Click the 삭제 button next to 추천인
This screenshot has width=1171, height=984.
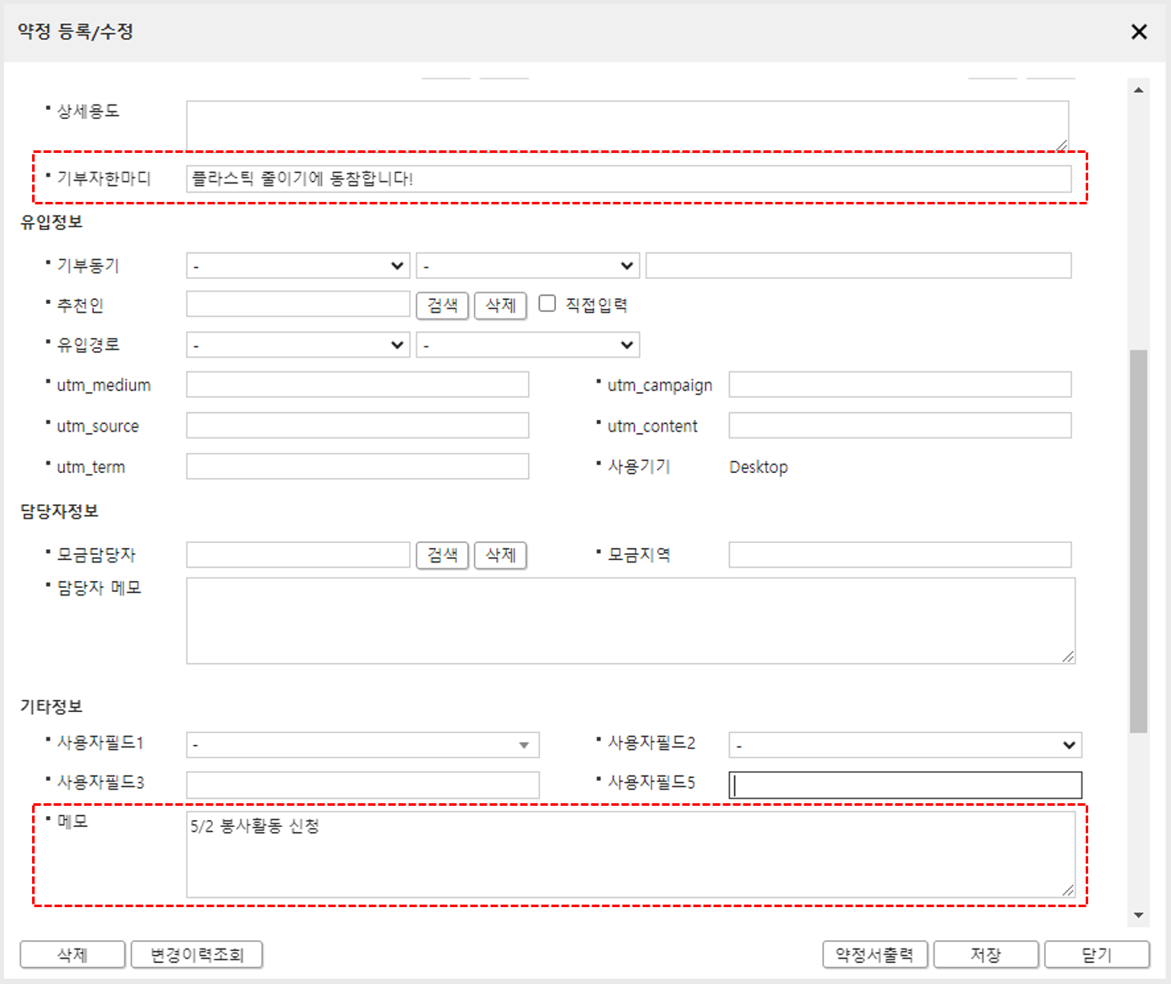(500, 305)
